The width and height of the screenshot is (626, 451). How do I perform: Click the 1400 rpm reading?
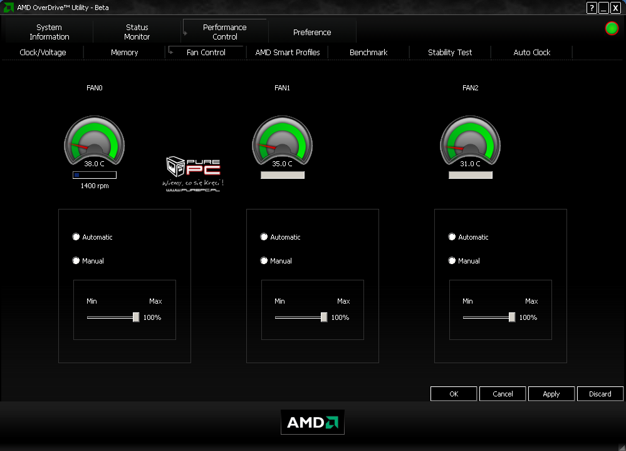95,186
